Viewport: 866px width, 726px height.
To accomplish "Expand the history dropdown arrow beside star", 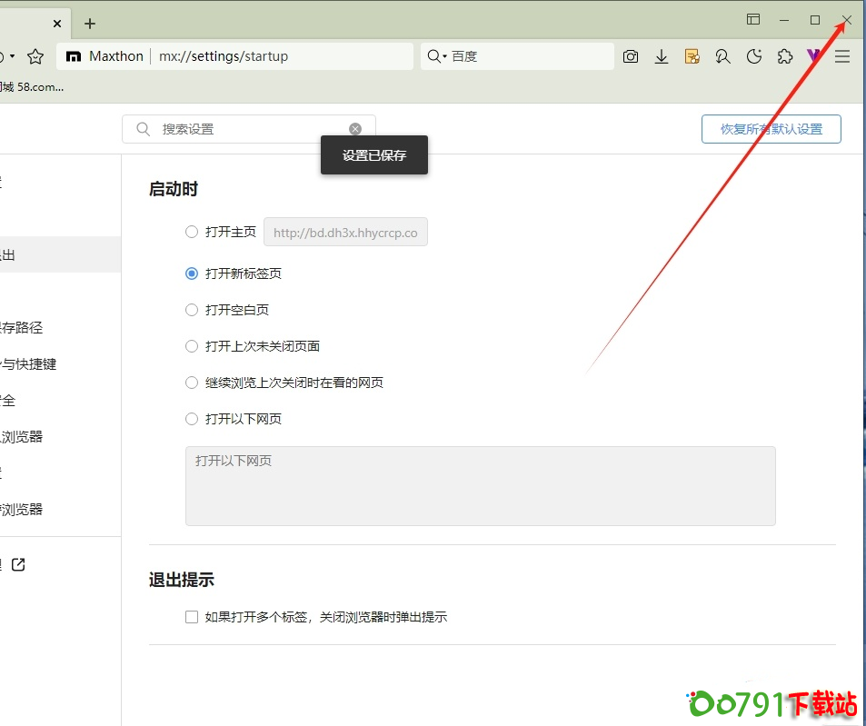I will click(12, 56).
